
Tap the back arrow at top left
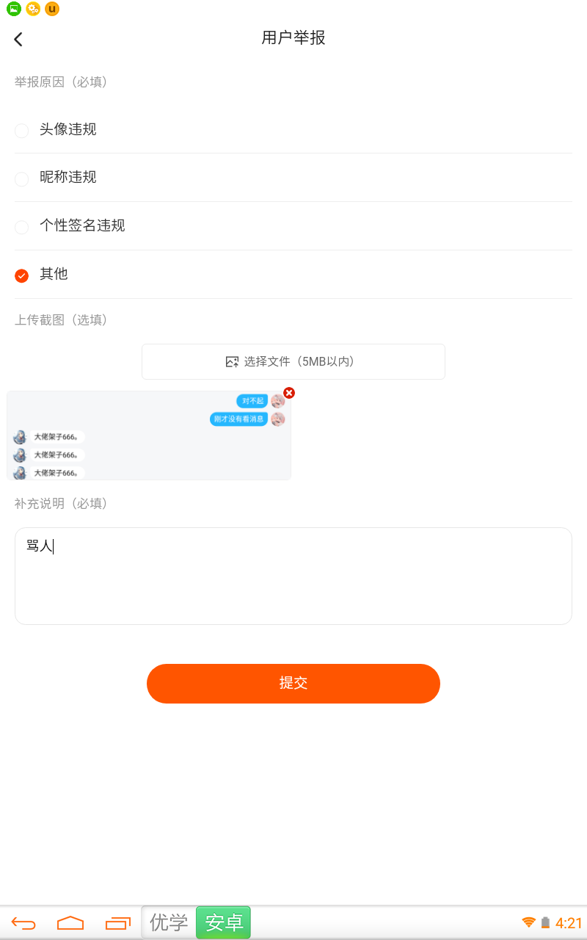tap(18, 40)
